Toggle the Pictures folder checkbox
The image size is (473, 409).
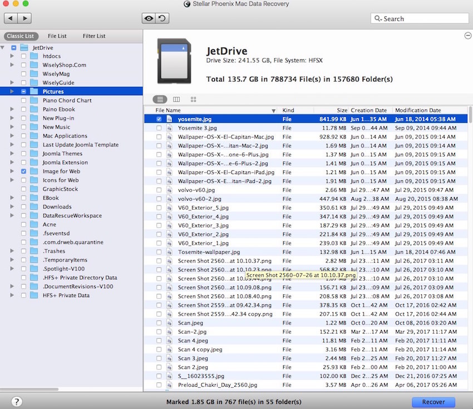(x=23, y=91)
